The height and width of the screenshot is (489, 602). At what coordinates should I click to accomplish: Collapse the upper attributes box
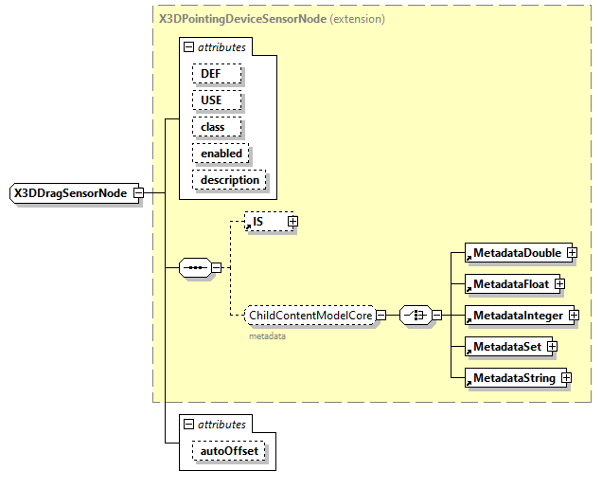(189, 46)
